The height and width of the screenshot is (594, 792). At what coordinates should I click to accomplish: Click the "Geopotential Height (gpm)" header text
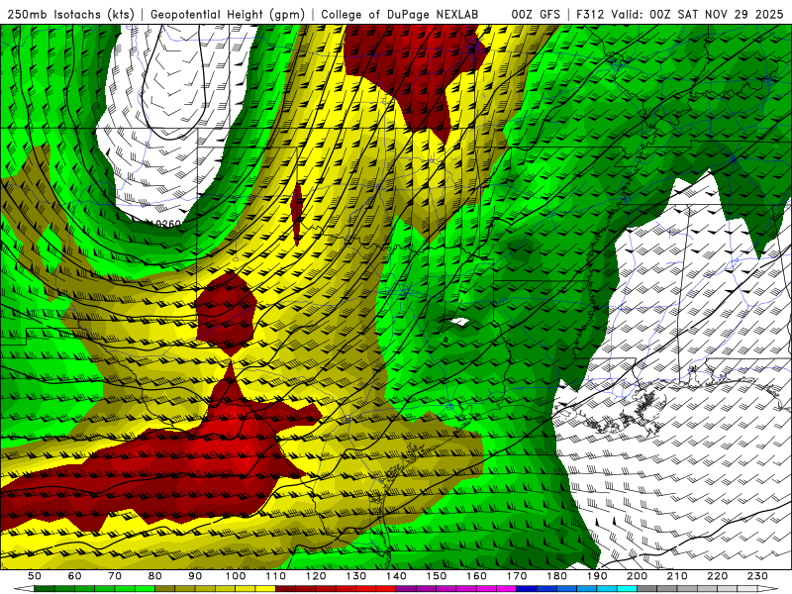(228, 14)
